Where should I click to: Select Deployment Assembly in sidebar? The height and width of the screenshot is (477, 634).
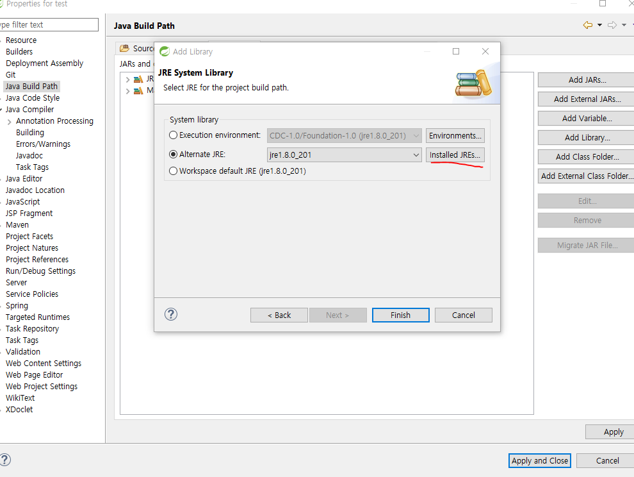(x=44, y=63)
